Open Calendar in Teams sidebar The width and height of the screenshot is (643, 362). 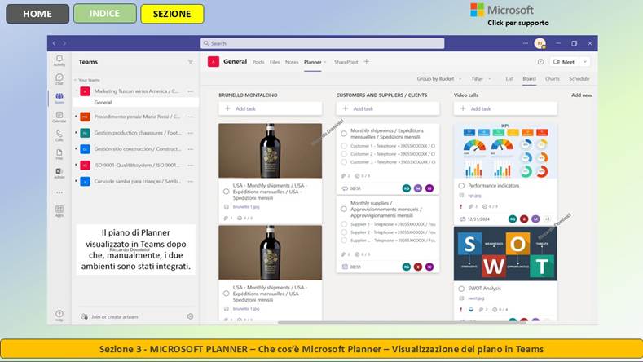pyautogui.click(x=59, y=117)
